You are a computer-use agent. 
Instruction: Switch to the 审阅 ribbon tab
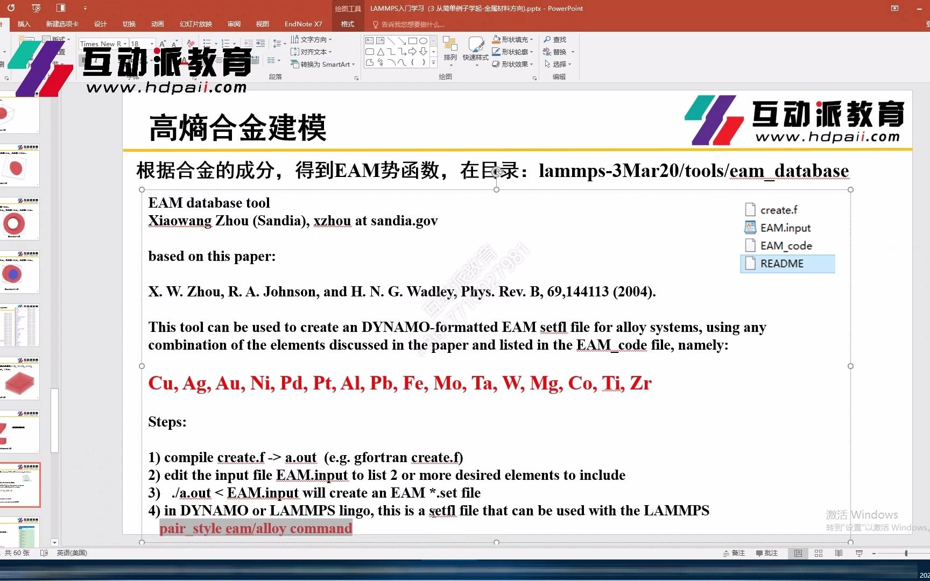pos(234,24)
